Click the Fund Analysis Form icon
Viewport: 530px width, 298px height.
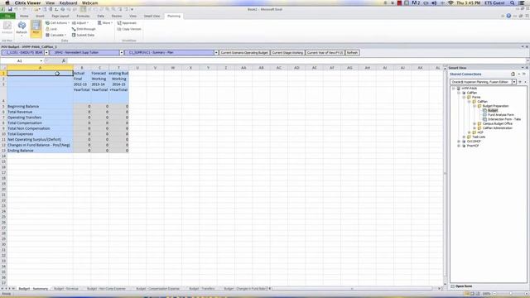coord(484,115)
